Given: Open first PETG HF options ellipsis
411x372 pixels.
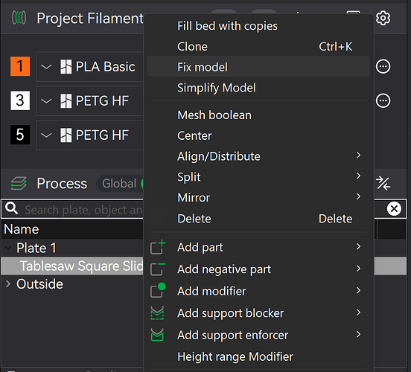Looking at the screenshot, I should (x=383, y=100).
